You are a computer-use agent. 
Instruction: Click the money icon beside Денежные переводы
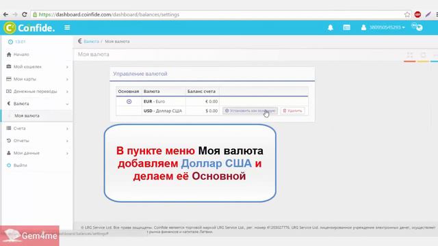[9, 91]
